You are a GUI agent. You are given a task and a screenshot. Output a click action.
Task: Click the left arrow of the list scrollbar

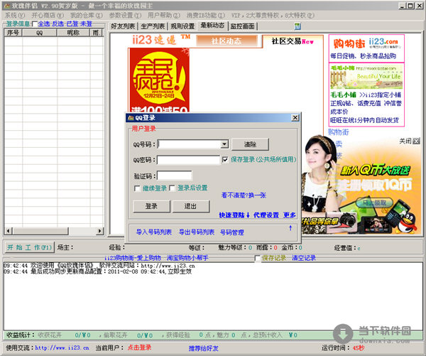click(x=8, y=231)
